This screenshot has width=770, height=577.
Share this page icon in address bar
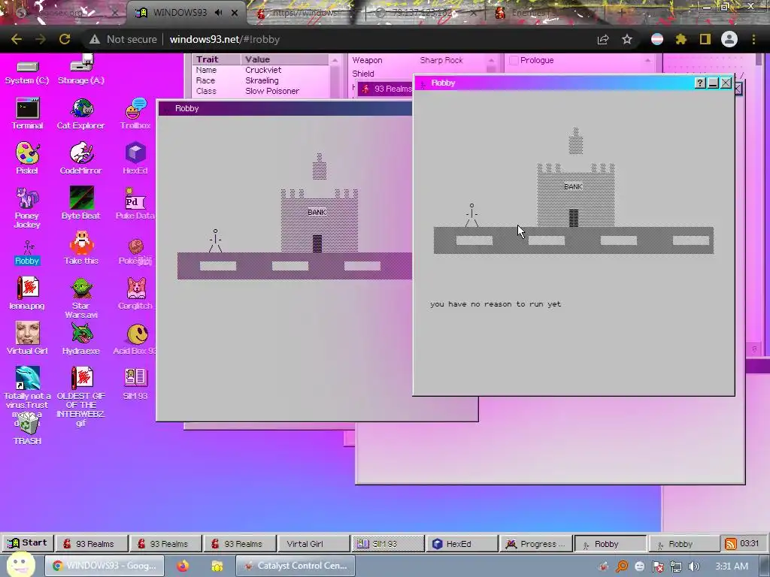603,39
